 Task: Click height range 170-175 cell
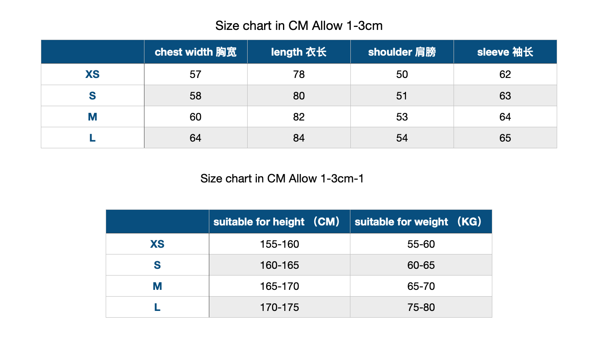tap(280, 307)
